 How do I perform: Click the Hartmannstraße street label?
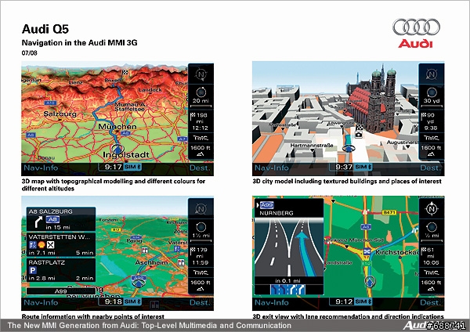tap(312, 146)
